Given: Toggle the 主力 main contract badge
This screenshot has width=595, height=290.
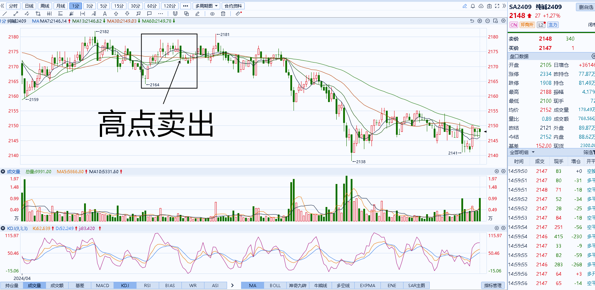Looking at the screenshot, I should [553, 25].
